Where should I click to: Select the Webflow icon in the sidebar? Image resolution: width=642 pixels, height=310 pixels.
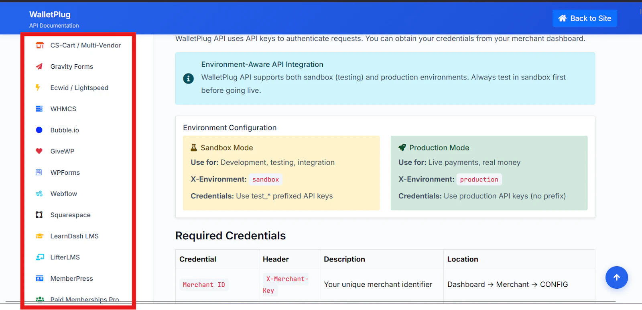click(x=39, y=194)
